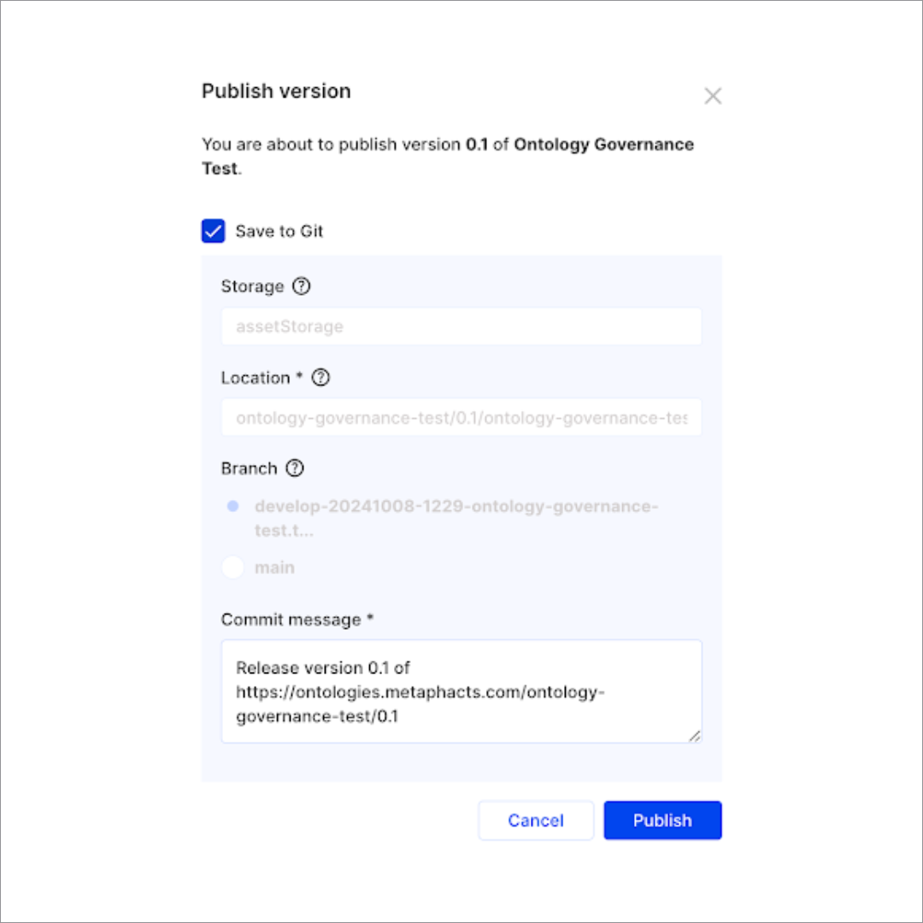Screen dimensions: 923x923
Task: Open the Location field help tooltip icon
Action: pyautogui.click(x=320, y=377)
